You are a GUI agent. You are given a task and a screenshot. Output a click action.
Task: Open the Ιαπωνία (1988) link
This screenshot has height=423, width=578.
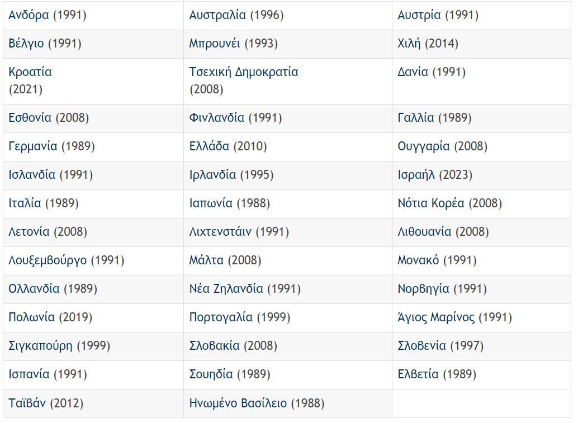coord(230,203)
